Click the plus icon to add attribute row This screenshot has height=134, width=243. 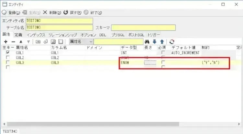point(6,42)
